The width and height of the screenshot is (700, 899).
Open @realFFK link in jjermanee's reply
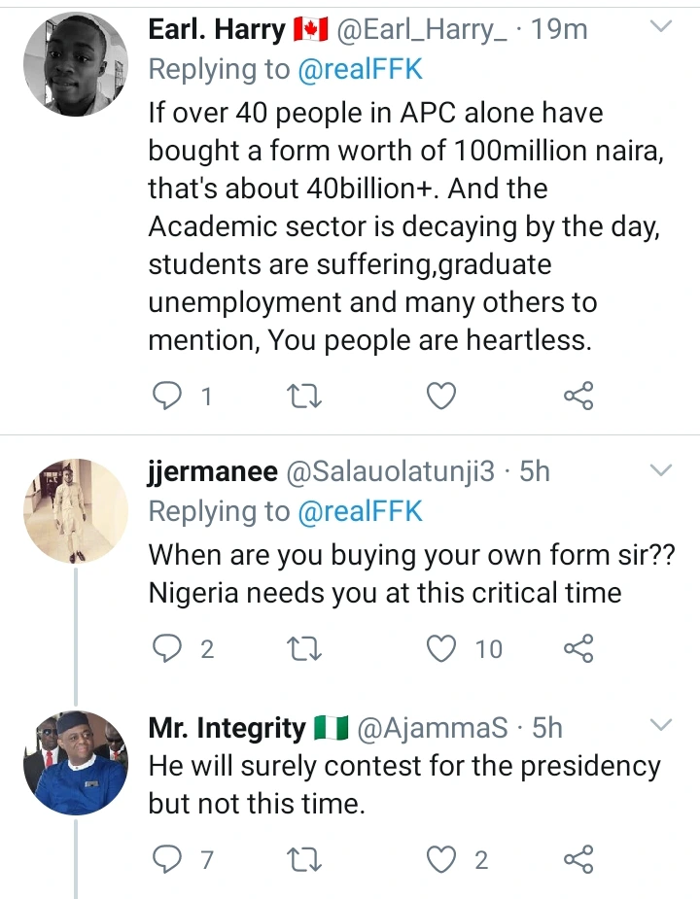pos(361,512)
